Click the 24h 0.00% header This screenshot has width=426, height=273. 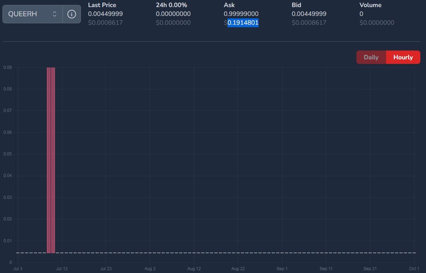point(171,5)
